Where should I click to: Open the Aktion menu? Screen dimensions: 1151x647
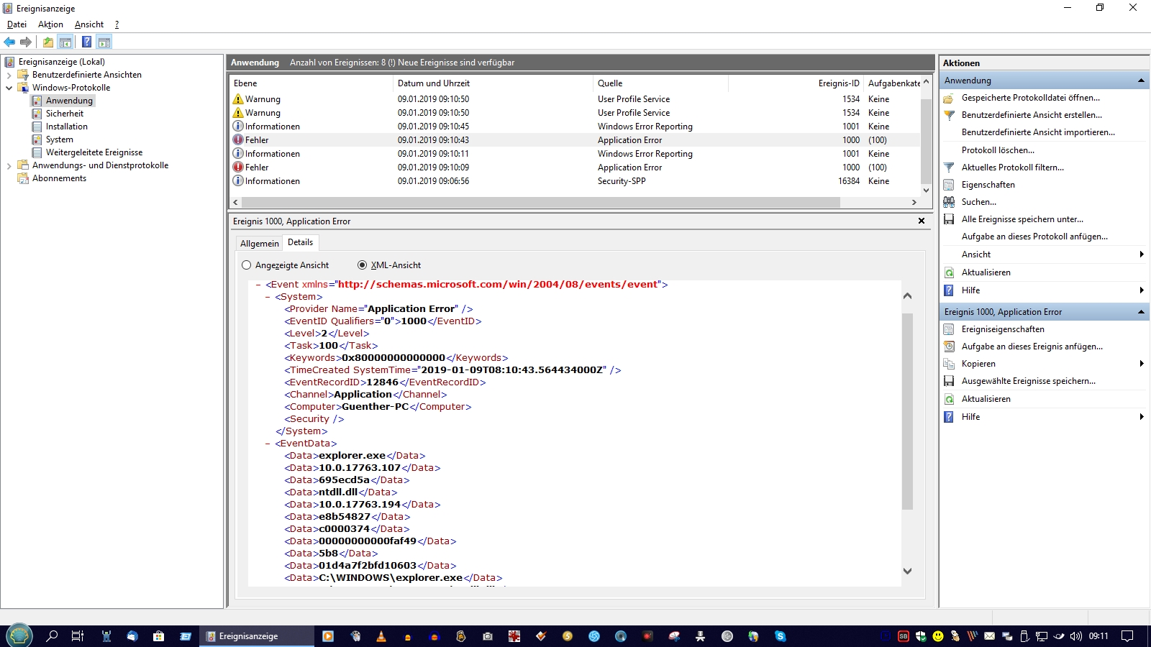(50, 24)
